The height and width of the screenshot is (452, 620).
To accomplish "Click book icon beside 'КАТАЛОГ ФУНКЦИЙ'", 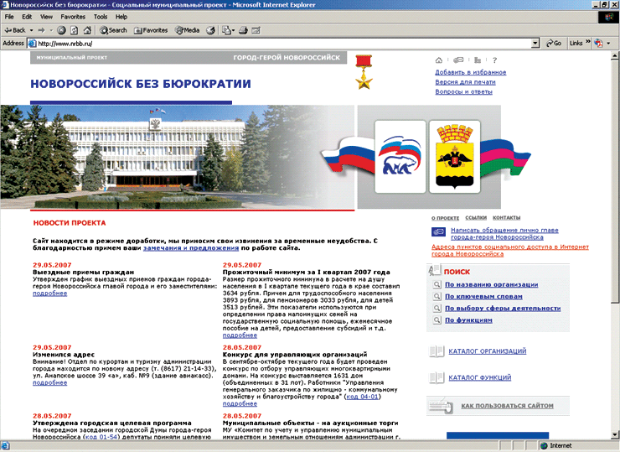I will pos(437,377).
